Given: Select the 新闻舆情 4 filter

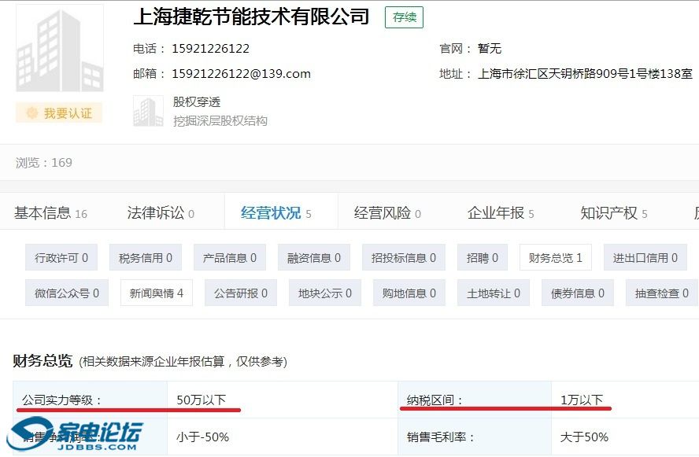Looking at the screenshot, I should pyautogui.click(x=157, y=293).
